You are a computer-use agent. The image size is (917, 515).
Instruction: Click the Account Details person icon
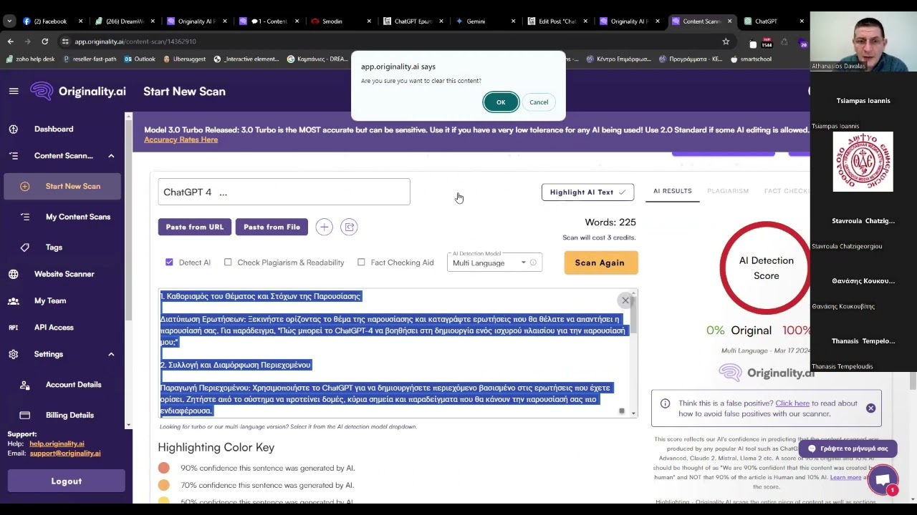pyautogui.click(x=25, y=385)
